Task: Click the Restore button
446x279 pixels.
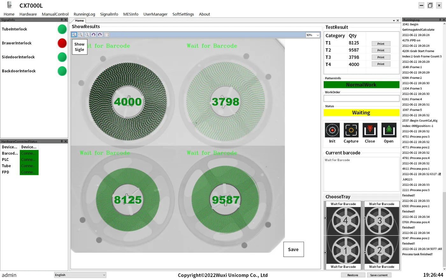Action: click(x=353, y=275)
